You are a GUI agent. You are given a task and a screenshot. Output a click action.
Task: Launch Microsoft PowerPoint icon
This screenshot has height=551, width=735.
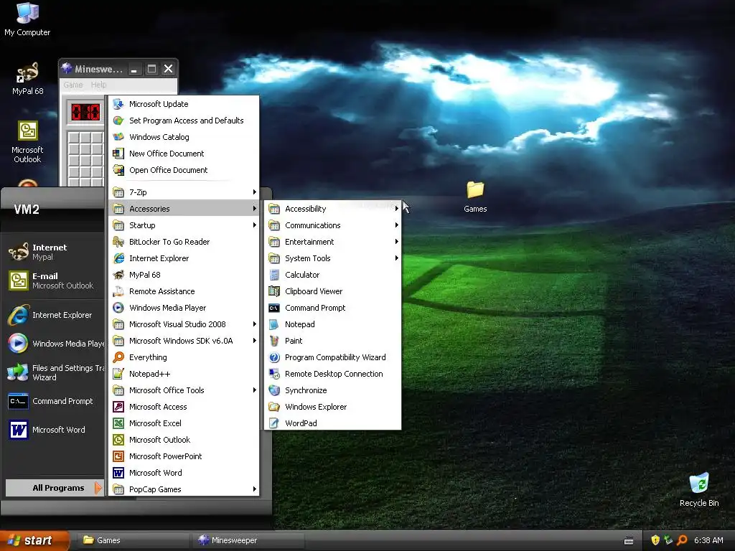point(118,456)
